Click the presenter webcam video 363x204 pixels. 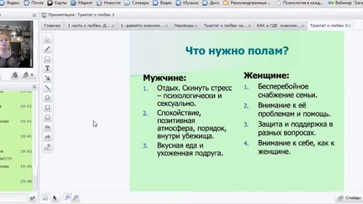pos(16,44)
